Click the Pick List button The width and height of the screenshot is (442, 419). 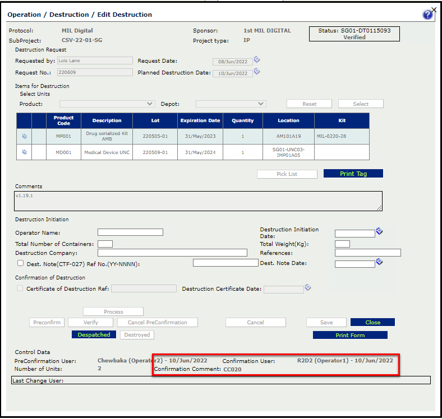click(x=287, y=174)
